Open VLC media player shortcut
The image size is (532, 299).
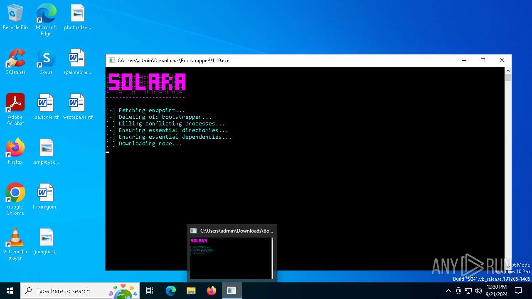(x=15, y=244)
